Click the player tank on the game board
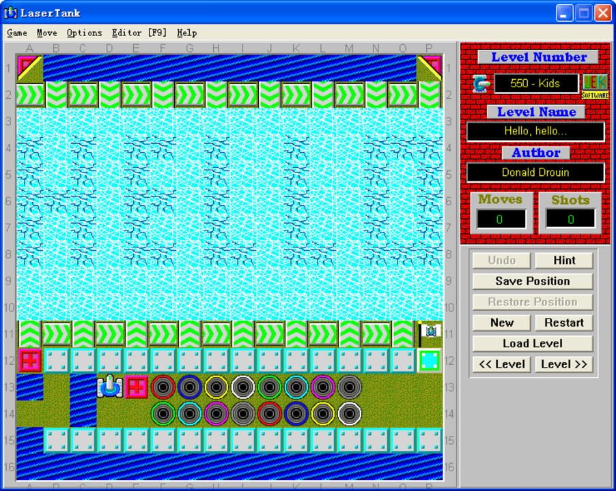Image resolution: width=616 pixels, height=491 pixels. pyautogui.click(x=109, y=387)
